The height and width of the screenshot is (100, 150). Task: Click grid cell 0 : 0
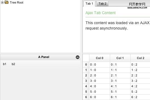point(99,64)
